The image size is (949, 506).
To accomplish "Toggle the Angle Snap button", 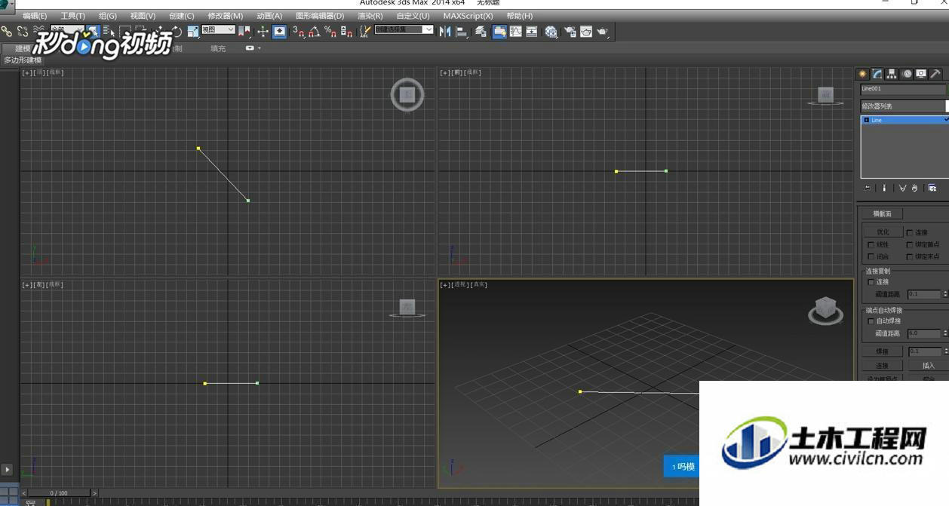I will pos(315,31).
